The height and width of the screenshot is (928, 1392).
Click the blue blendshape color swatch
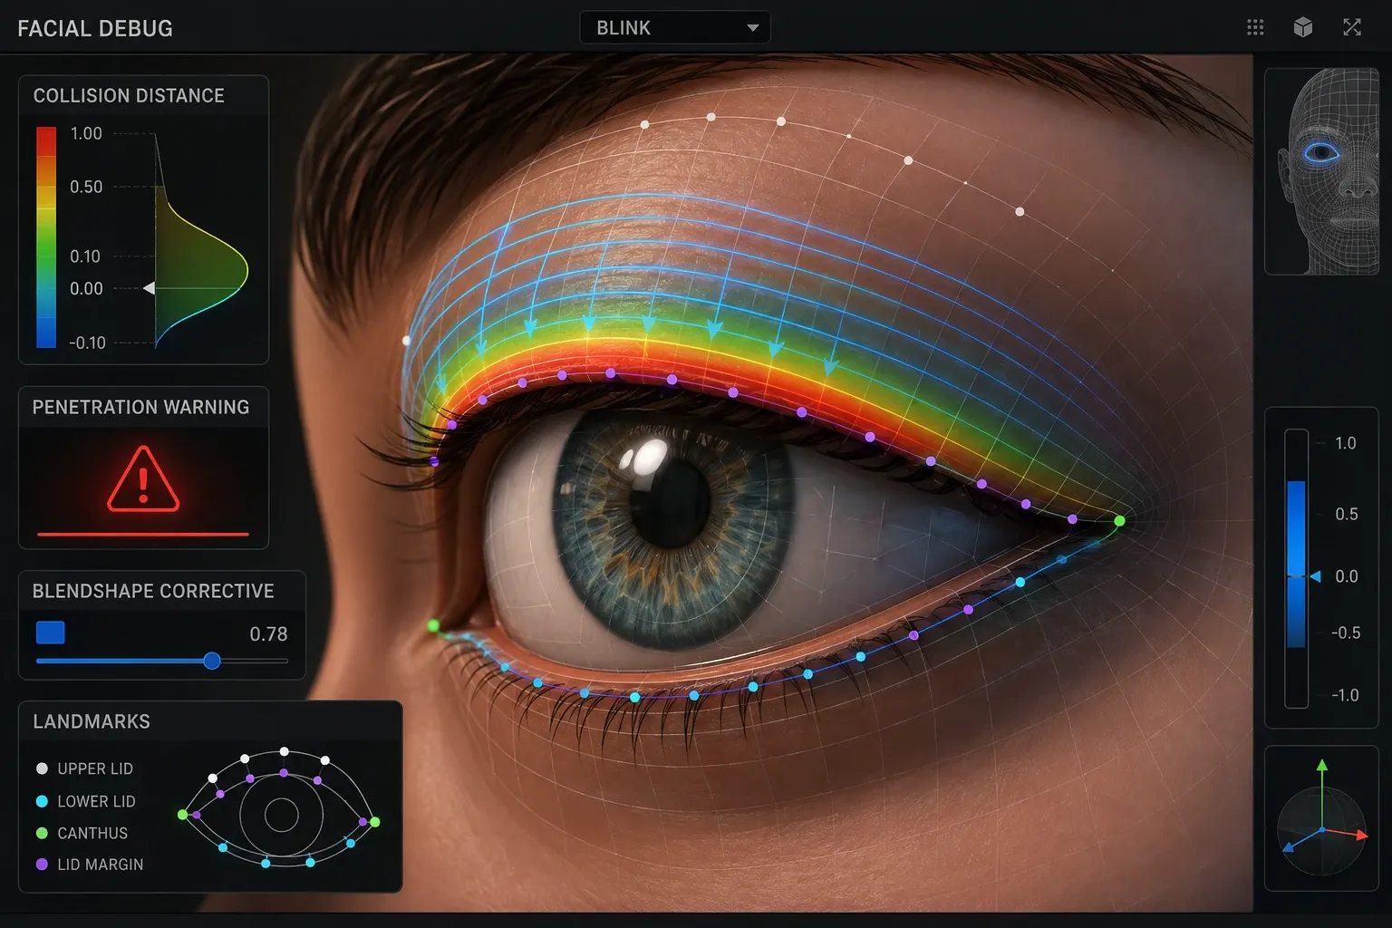(x=51, y=633)
